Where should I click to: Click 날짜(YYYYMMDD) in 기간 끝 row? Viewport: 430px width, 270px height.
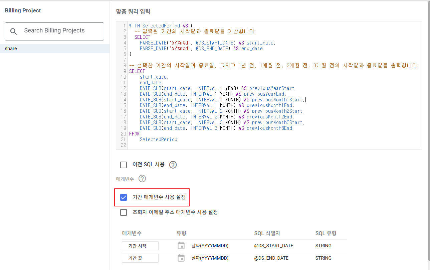pos(210,258)
